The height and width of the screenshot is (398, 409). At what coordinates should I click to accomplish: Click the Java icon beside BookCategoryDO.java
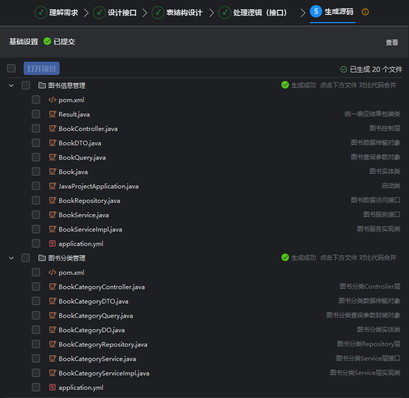[x=52, y=330]
